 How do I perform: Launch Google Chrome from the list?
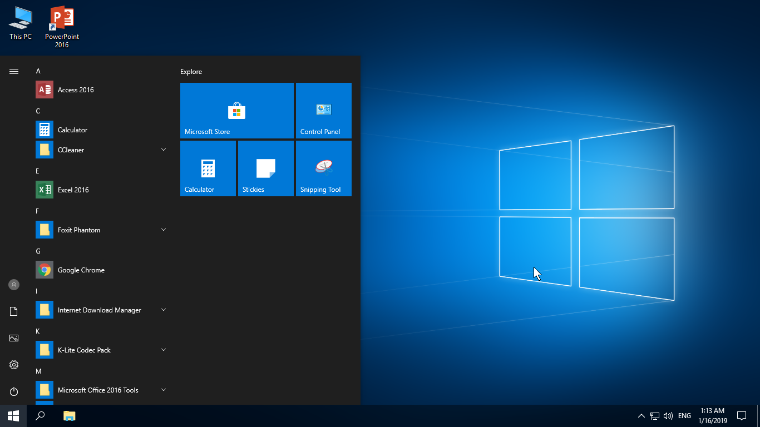point(101,270)
